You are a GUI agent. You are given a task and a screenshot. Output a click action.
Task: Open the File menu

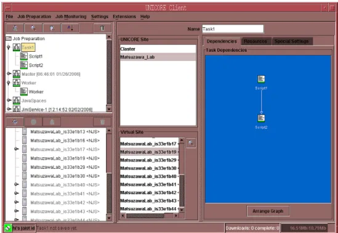pos(9,17)
